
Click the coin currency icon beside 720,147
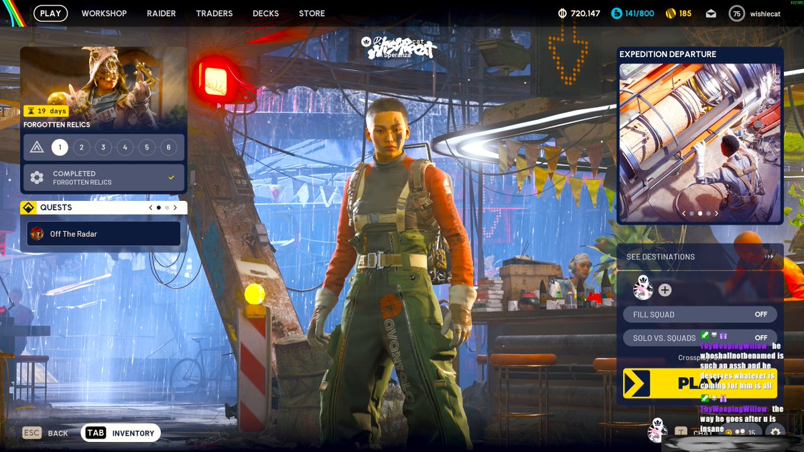(561, 13)
